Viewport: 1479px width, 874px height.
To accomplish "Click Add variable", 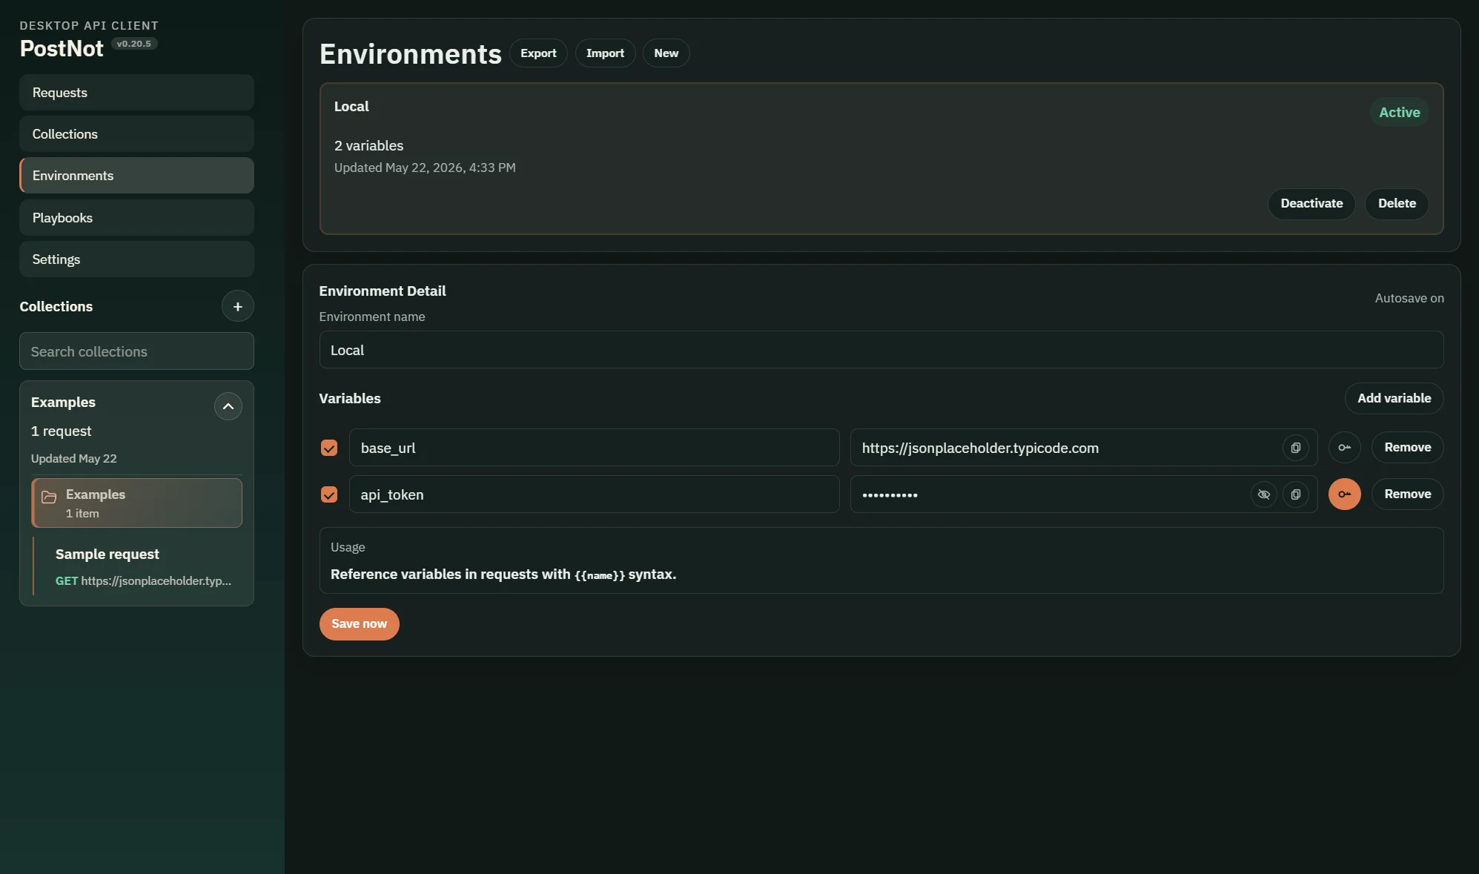I will tap(1394, 399).
